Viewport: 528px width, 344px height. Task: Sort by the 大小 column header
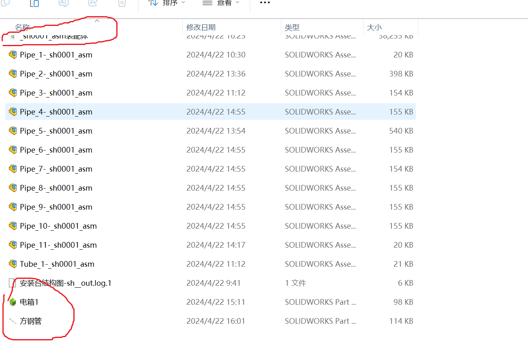pos(374,27)
